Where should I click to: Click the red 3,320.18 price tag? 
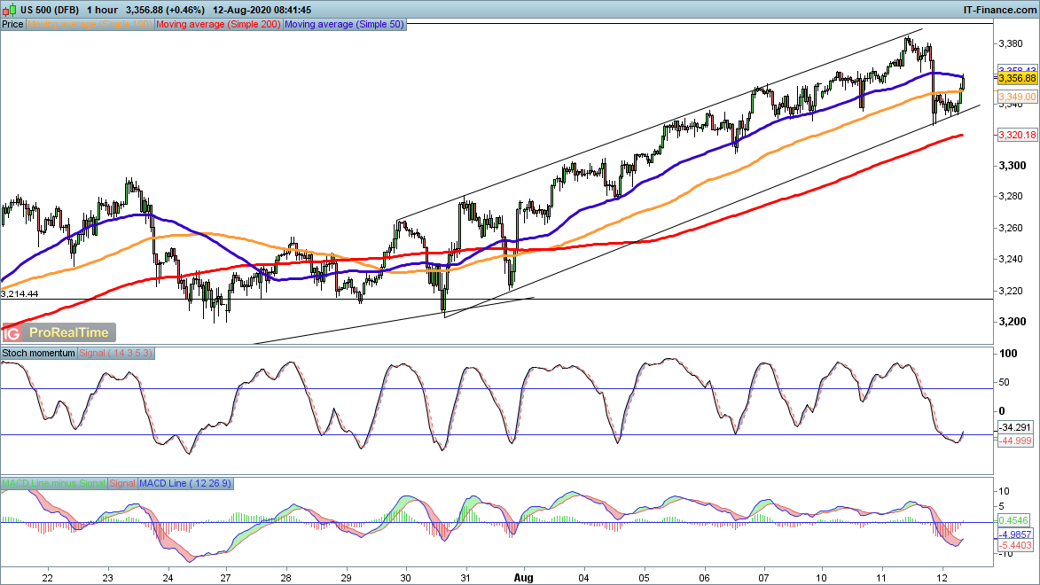(x=1016, y=135)
